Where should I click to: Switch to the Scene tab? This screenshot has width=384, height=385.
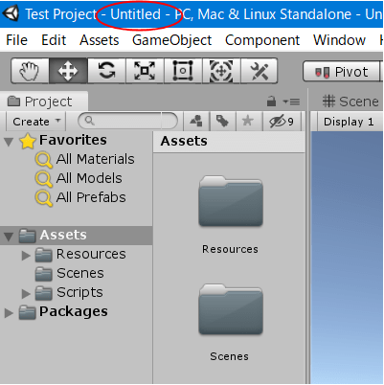point(350,102)
